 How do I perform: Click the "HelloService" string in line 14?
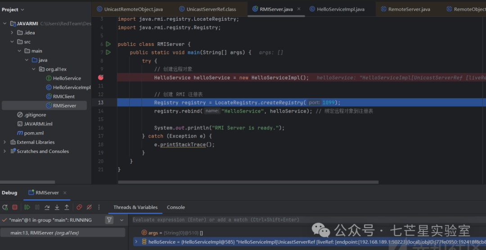[x=243, y=111]
